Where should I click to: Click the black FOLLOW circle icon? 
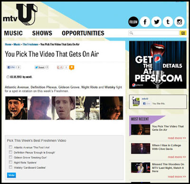tap(133, 22)
